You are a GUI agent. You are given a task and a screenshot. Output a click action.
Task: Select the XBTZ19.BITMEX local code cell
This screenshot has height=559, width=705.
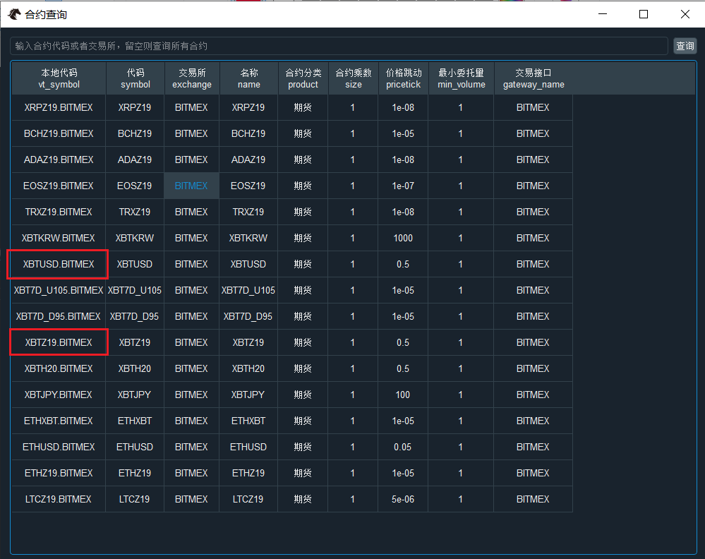tap(59, 342)
